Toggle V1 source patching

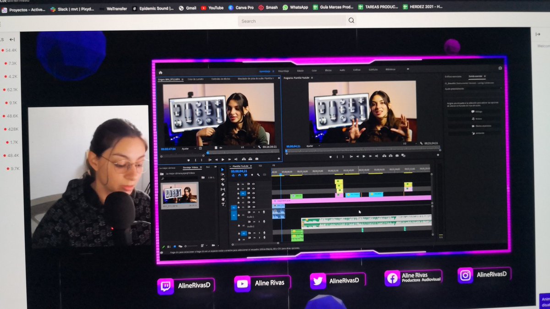tap(234, 207)
